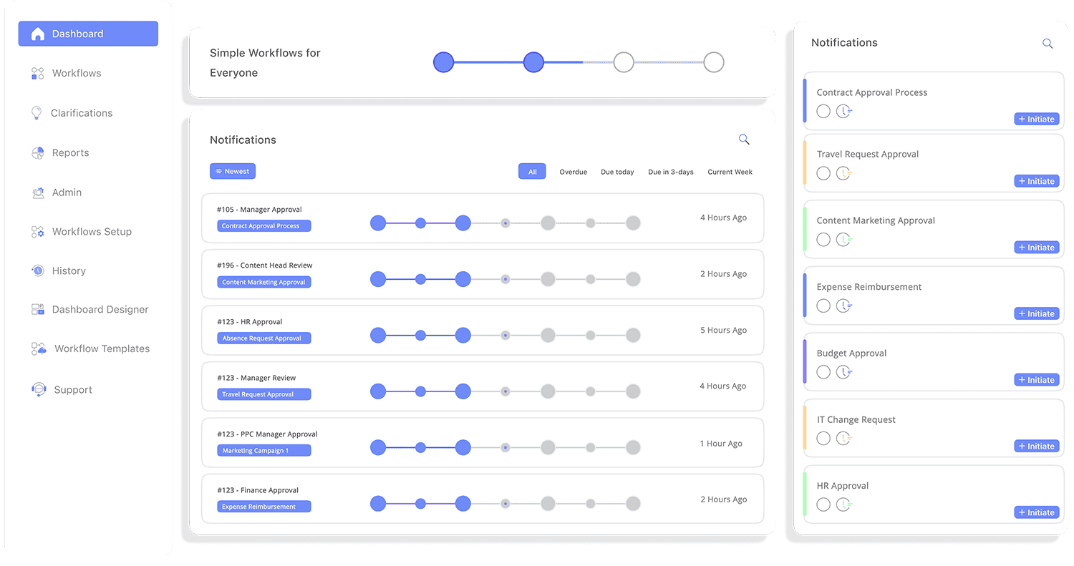Open the #123 - Finance Approval notification

pos(483,499)
